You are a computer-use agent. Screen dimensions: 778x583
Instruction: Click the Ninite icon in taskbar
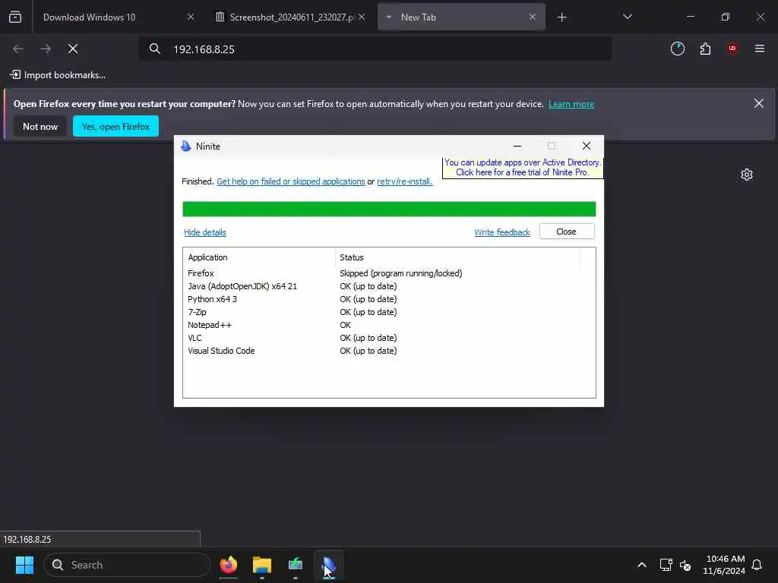tap(328, 565)
